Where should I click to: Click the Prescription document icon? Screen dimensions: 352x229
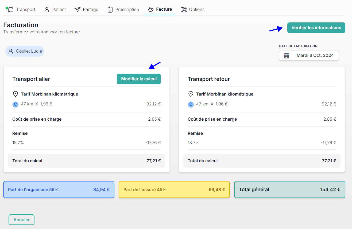[110, 10]
